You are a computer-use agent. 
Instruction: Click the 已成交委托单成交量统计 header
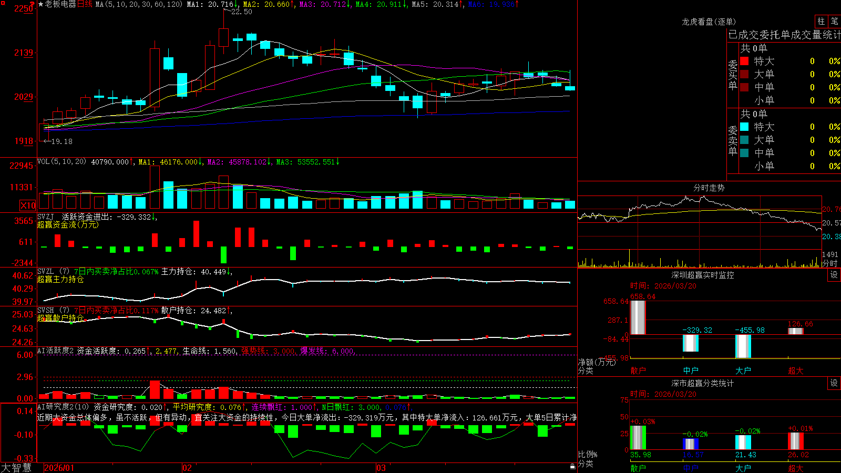[784, 35]
